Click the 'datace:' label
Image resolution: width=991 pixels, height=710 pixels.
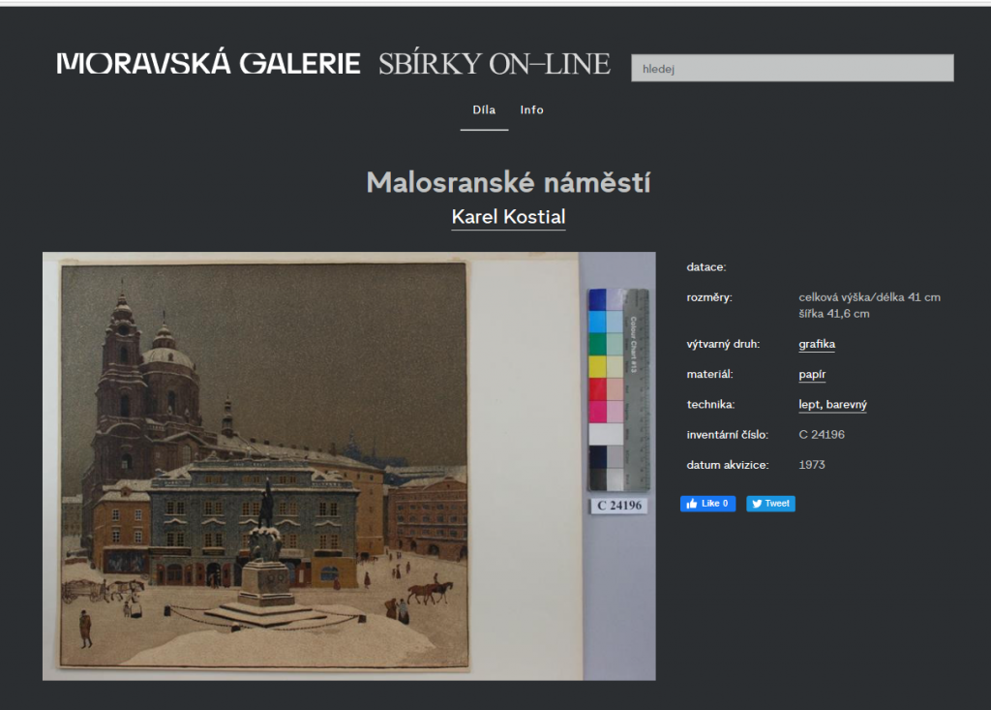pyautogui.click(x=706, y=267)
